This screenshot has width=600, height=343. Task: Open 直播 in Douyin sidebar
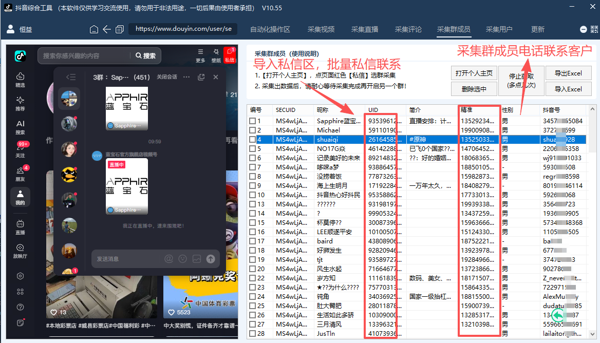pos(20,227)
